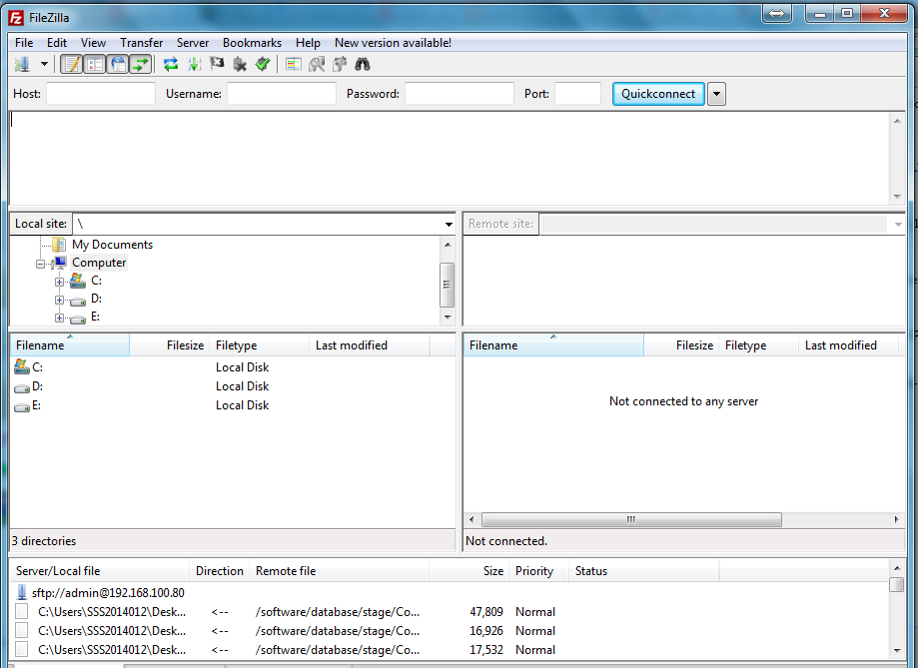Open the Local site path dropdown
The width and height of the screenshot is (918, 668).
449,225
